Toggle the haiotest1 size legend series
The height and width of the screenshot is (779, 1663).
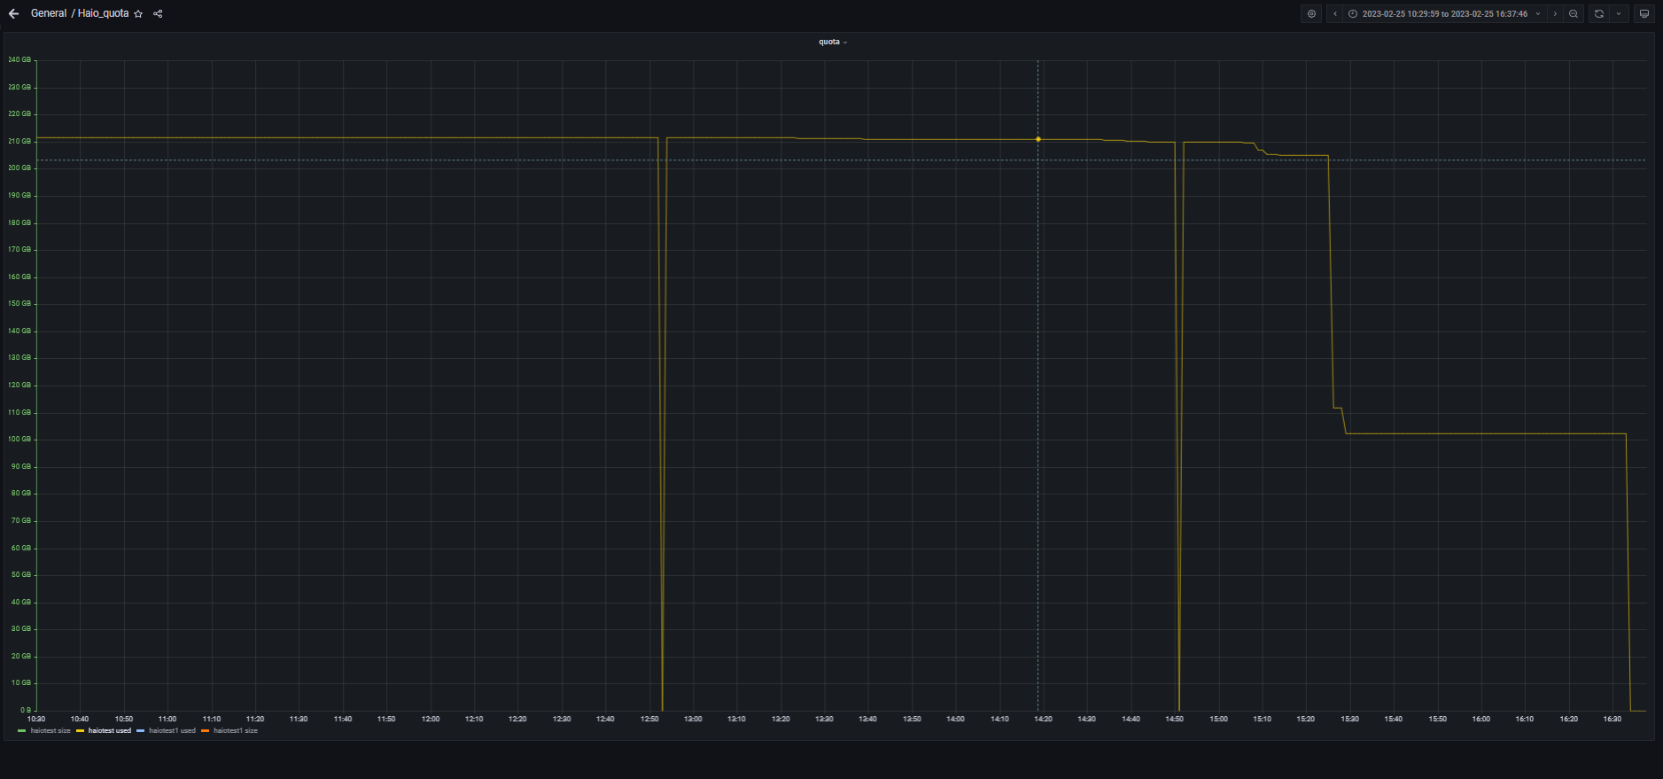(x=235, y=731)
